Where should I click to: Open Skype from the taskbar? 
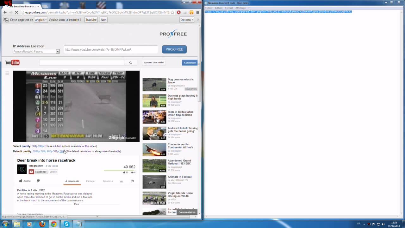coord(66,224)
